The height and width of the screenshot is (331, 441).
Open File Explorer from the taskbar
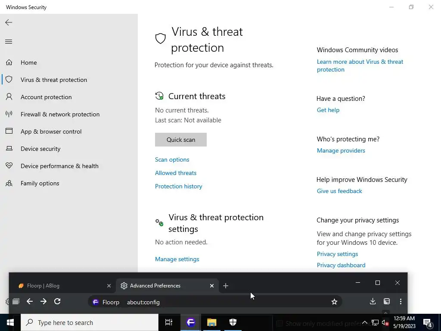pyautogui.click(x=211, y=322)
